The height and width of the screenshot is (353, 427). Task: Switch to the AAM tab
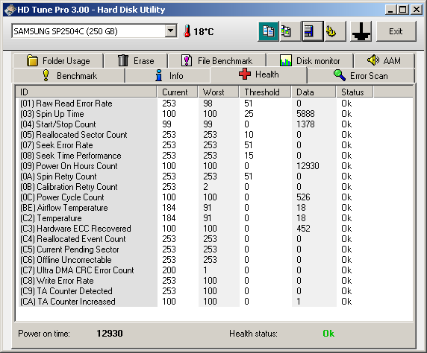384,60
